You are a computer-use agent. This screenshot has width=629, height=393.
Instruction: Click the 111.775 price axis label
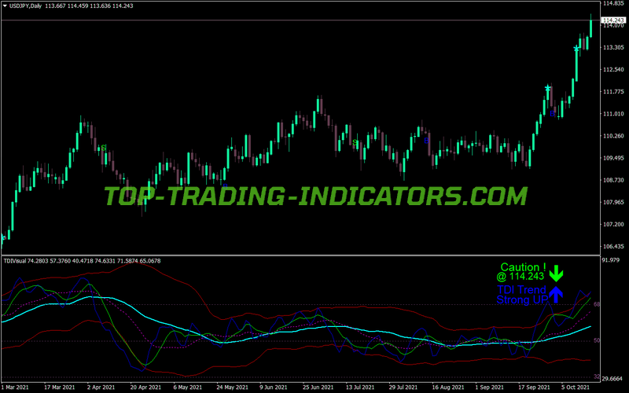[613, 92]
